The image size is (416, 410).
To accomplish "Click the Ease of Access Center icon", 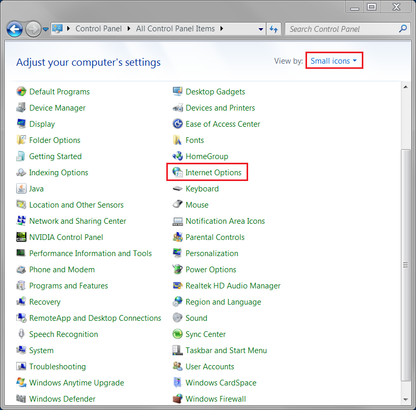I will click(x=177, y=124).
